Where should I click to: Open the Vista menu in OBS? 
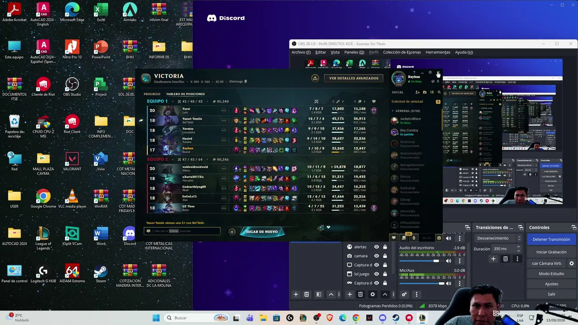coord(335,52)
